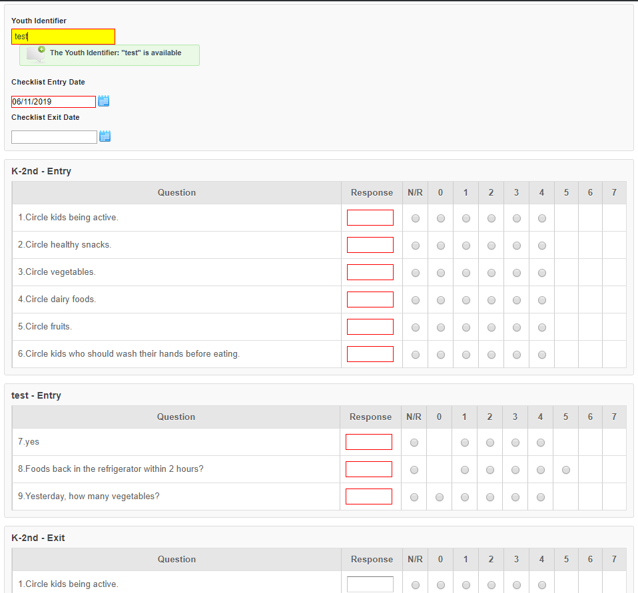Screen dimensions: 638x593
Task: Select 1 for Circle vegetables in K-2nd Entry
Action: click(x=466, y=273)
